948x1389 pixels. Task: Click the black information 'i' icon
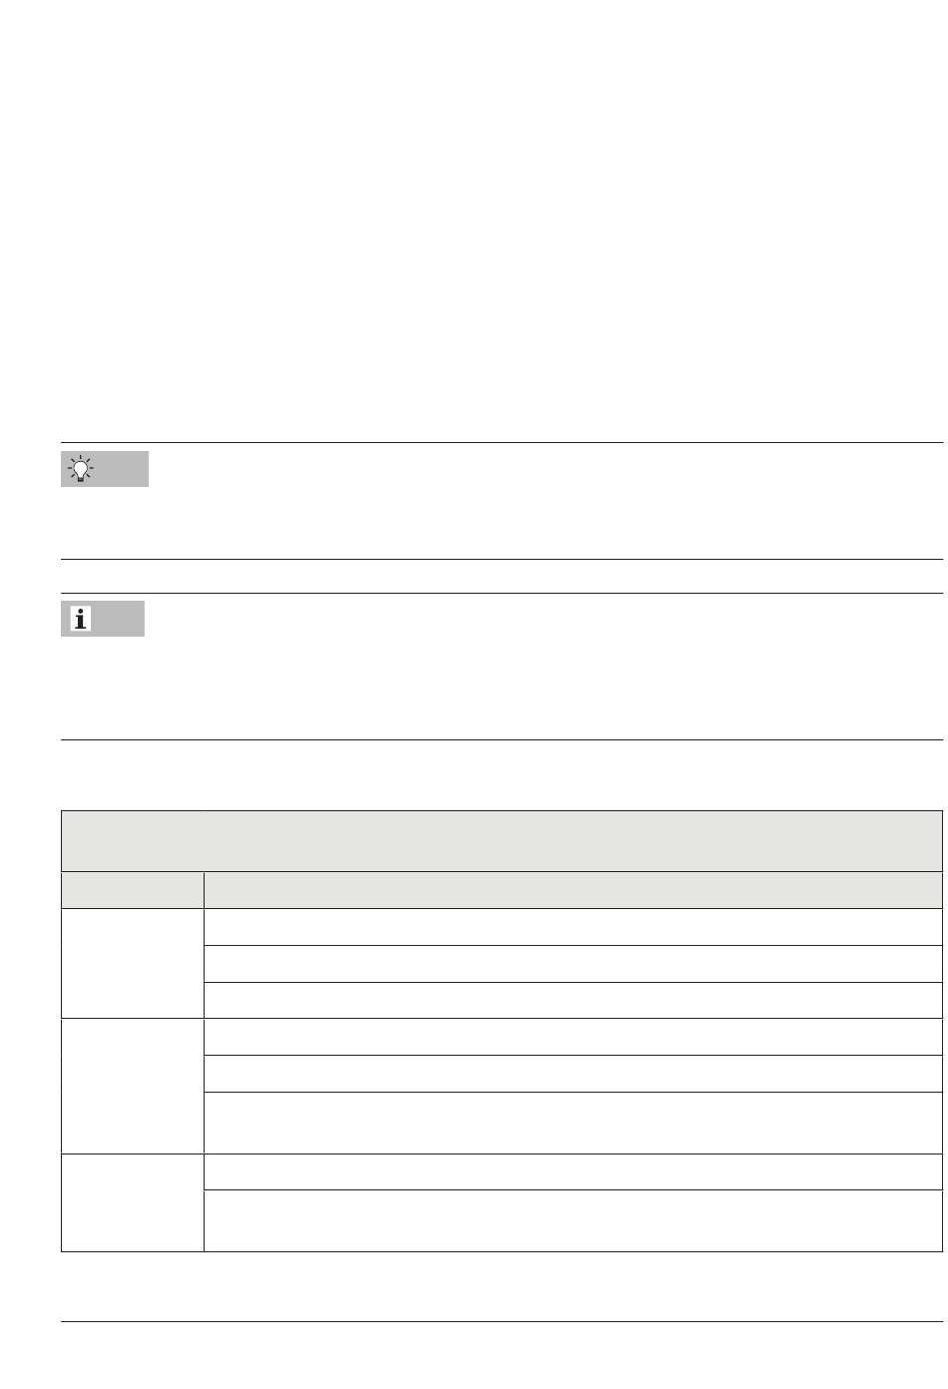[x=81, y=619]
